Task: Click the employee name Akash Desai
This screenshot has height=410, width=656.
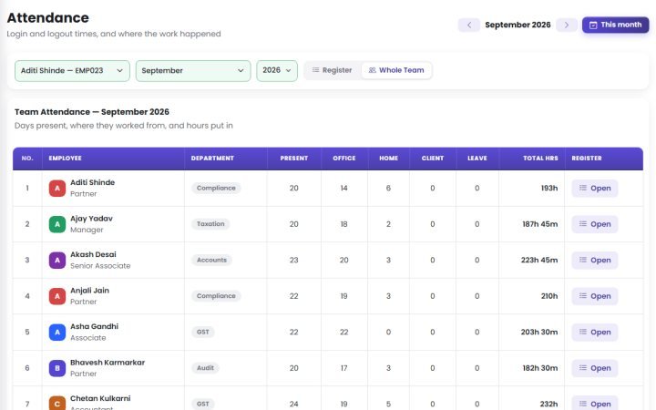Action: tap(93, 254)
